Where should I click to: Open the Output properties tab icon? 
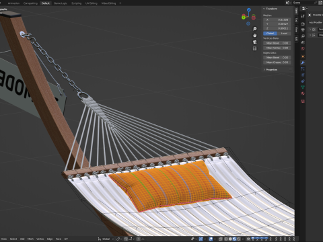coord(303,30)
